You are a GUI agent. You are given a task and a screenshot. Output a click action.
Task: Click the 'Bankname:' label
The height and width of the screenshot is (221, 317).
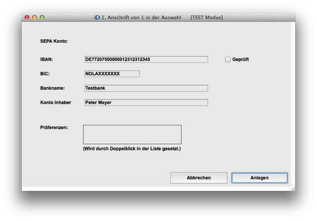[x=52, y=88]
